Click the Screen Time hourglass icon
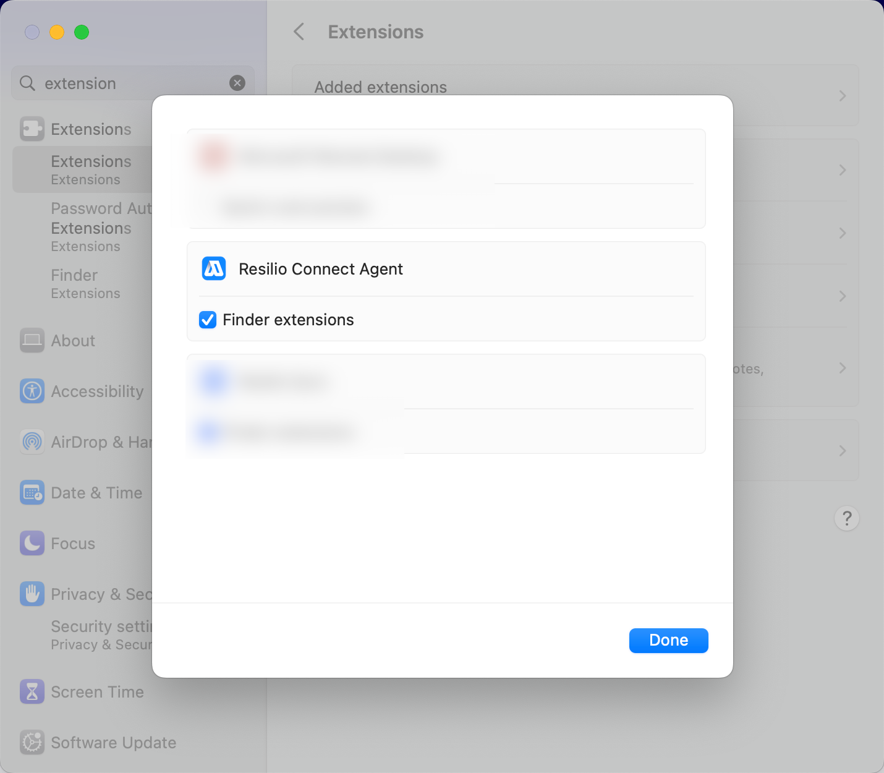Image resolution: width=884 pixels, height=773 pixels. 32,692
